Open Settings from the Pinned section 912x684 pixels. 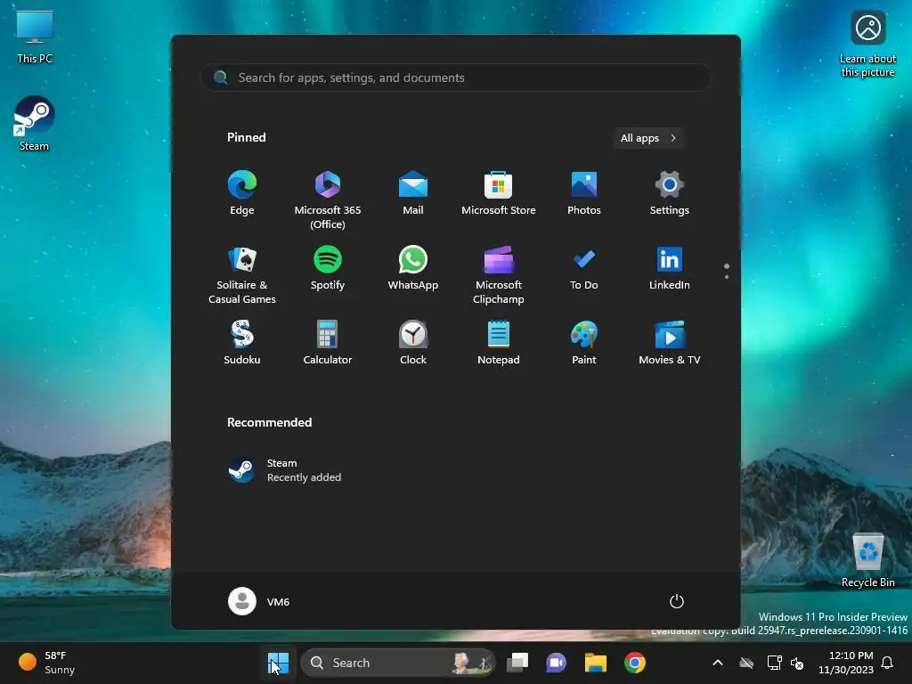[x=670, y=193]
